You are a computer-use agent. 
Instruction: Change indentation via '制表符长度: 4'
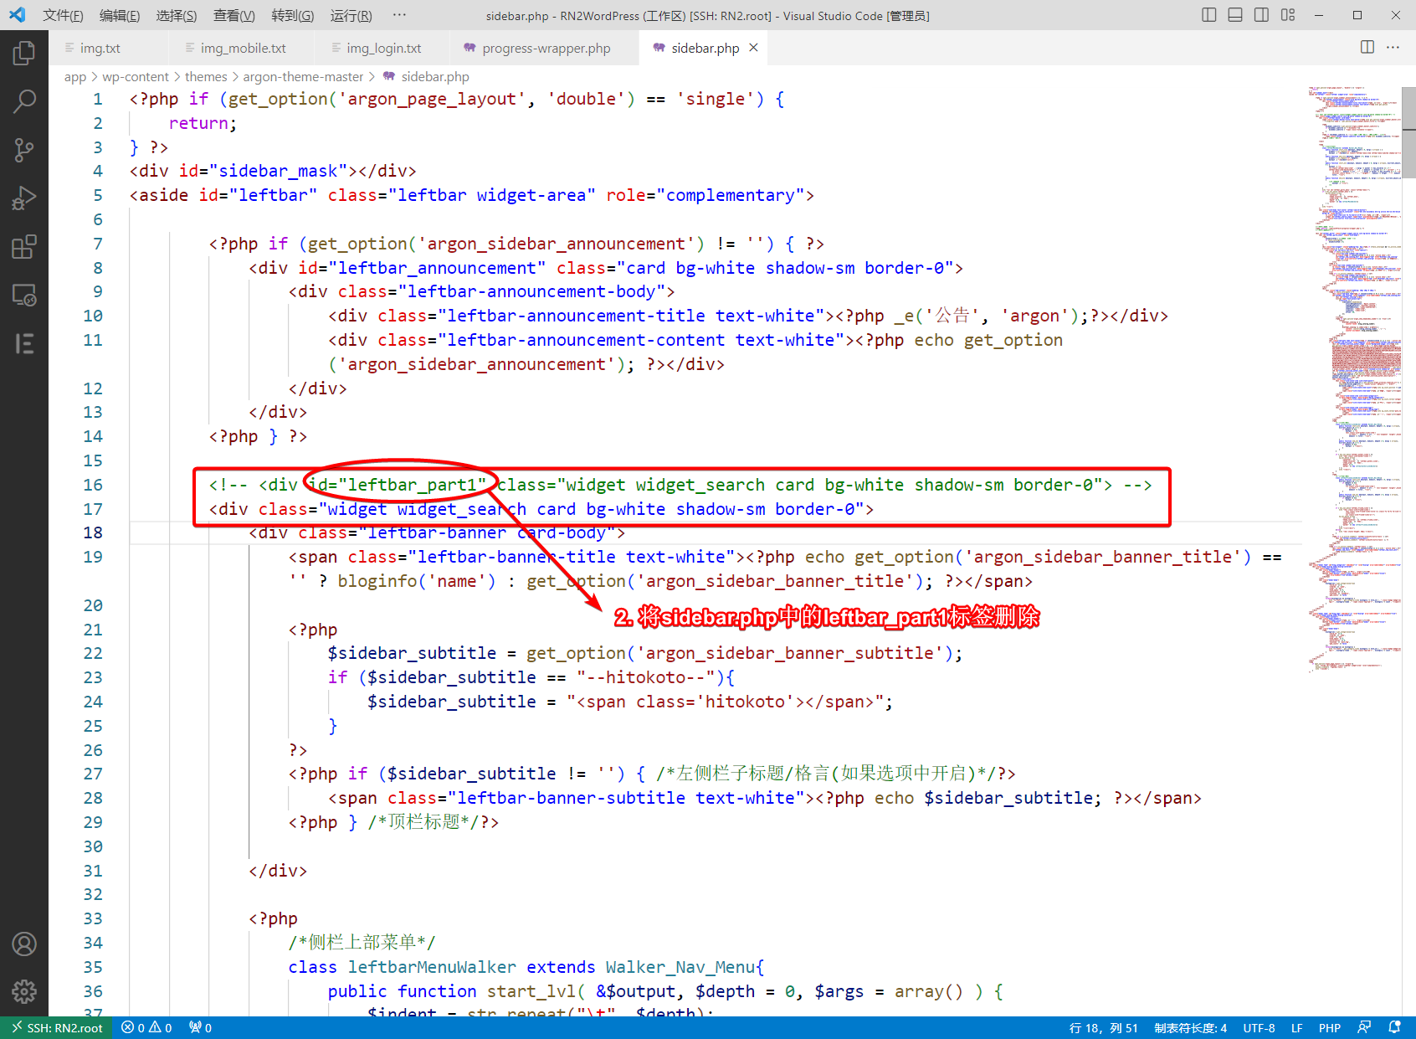tap(1190, 1028)
